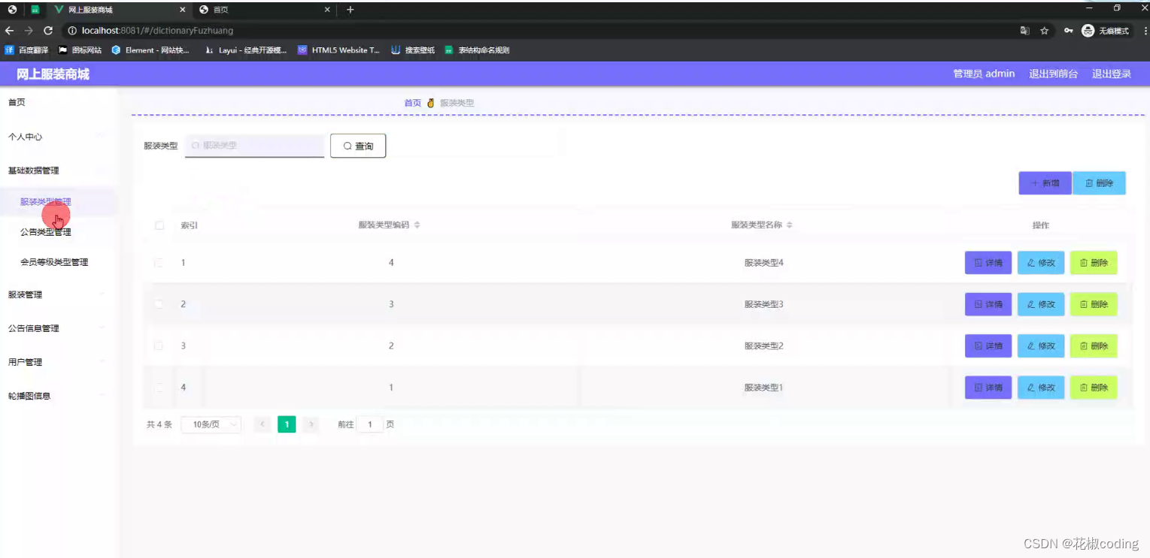Open the 10条/页 page size dropdown
Screen dimensions: 1150x558
point(211,424)
